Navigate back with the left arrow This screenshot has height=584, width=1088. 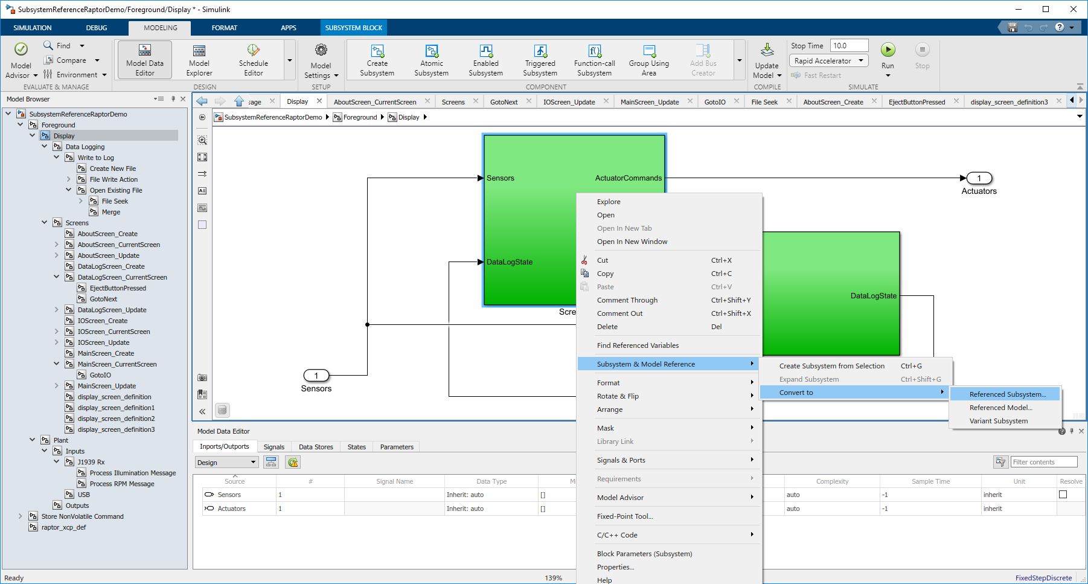[202, 101]
